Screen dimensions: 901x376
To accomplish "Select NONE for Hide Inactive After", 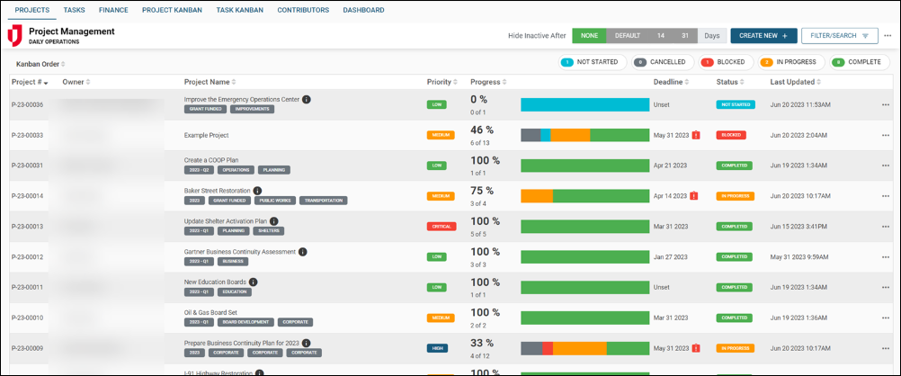I will tap(589, 36).
